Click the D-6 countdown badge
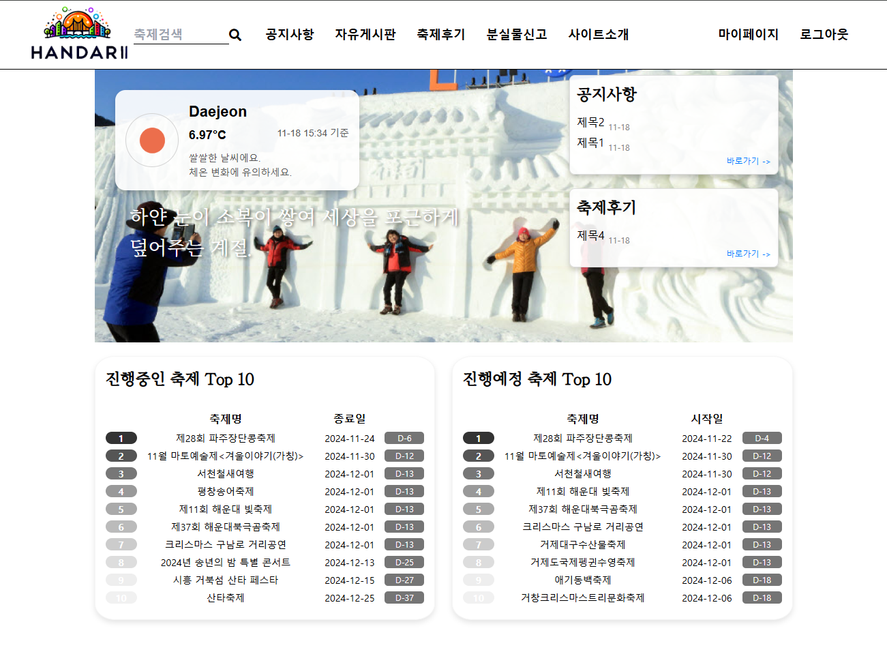 click(x=404, y=438)
